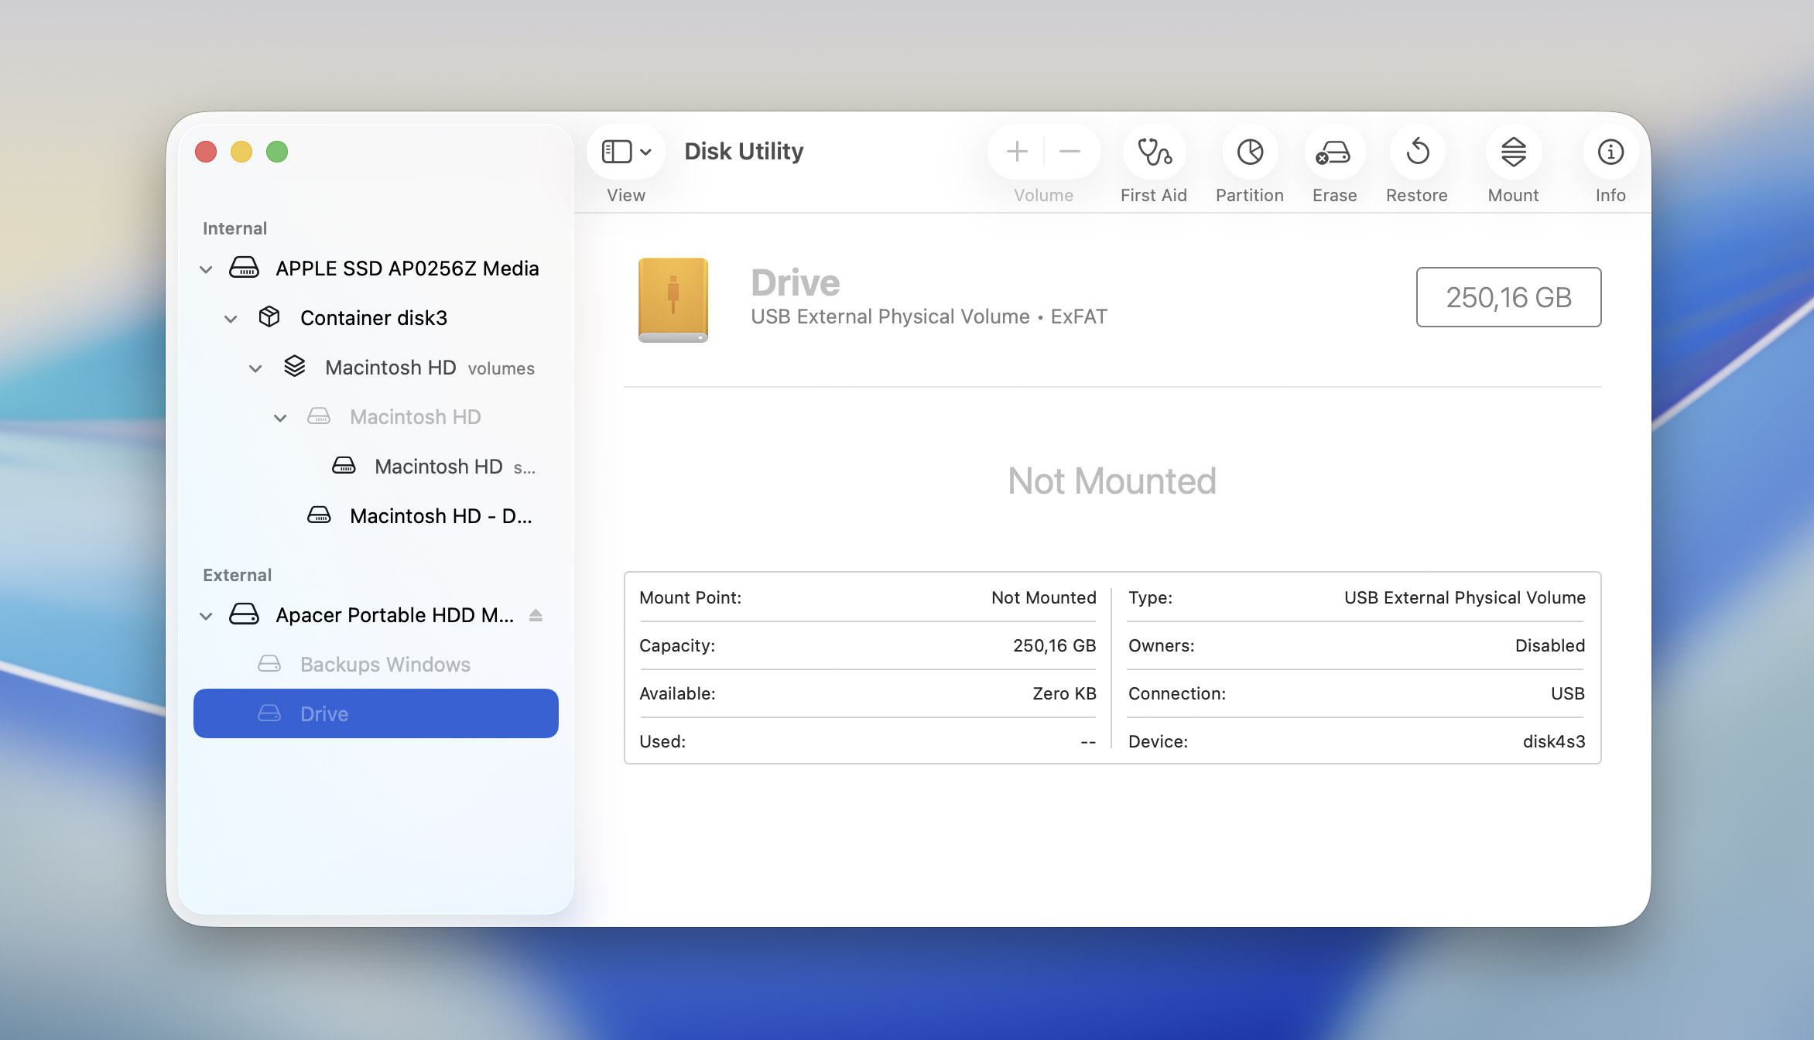Open the View sidebar options button
Image resolution: width=1814 pixels, height=1040 pixels.
[626, 152]
